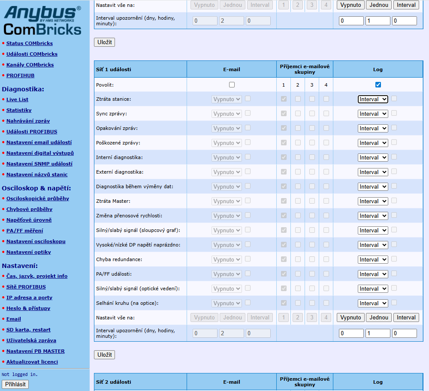Image resolution: width=429 pixels, height=391 pixels.
Task: Open Aktualizovat licenci link
Action: click(32, 362)
